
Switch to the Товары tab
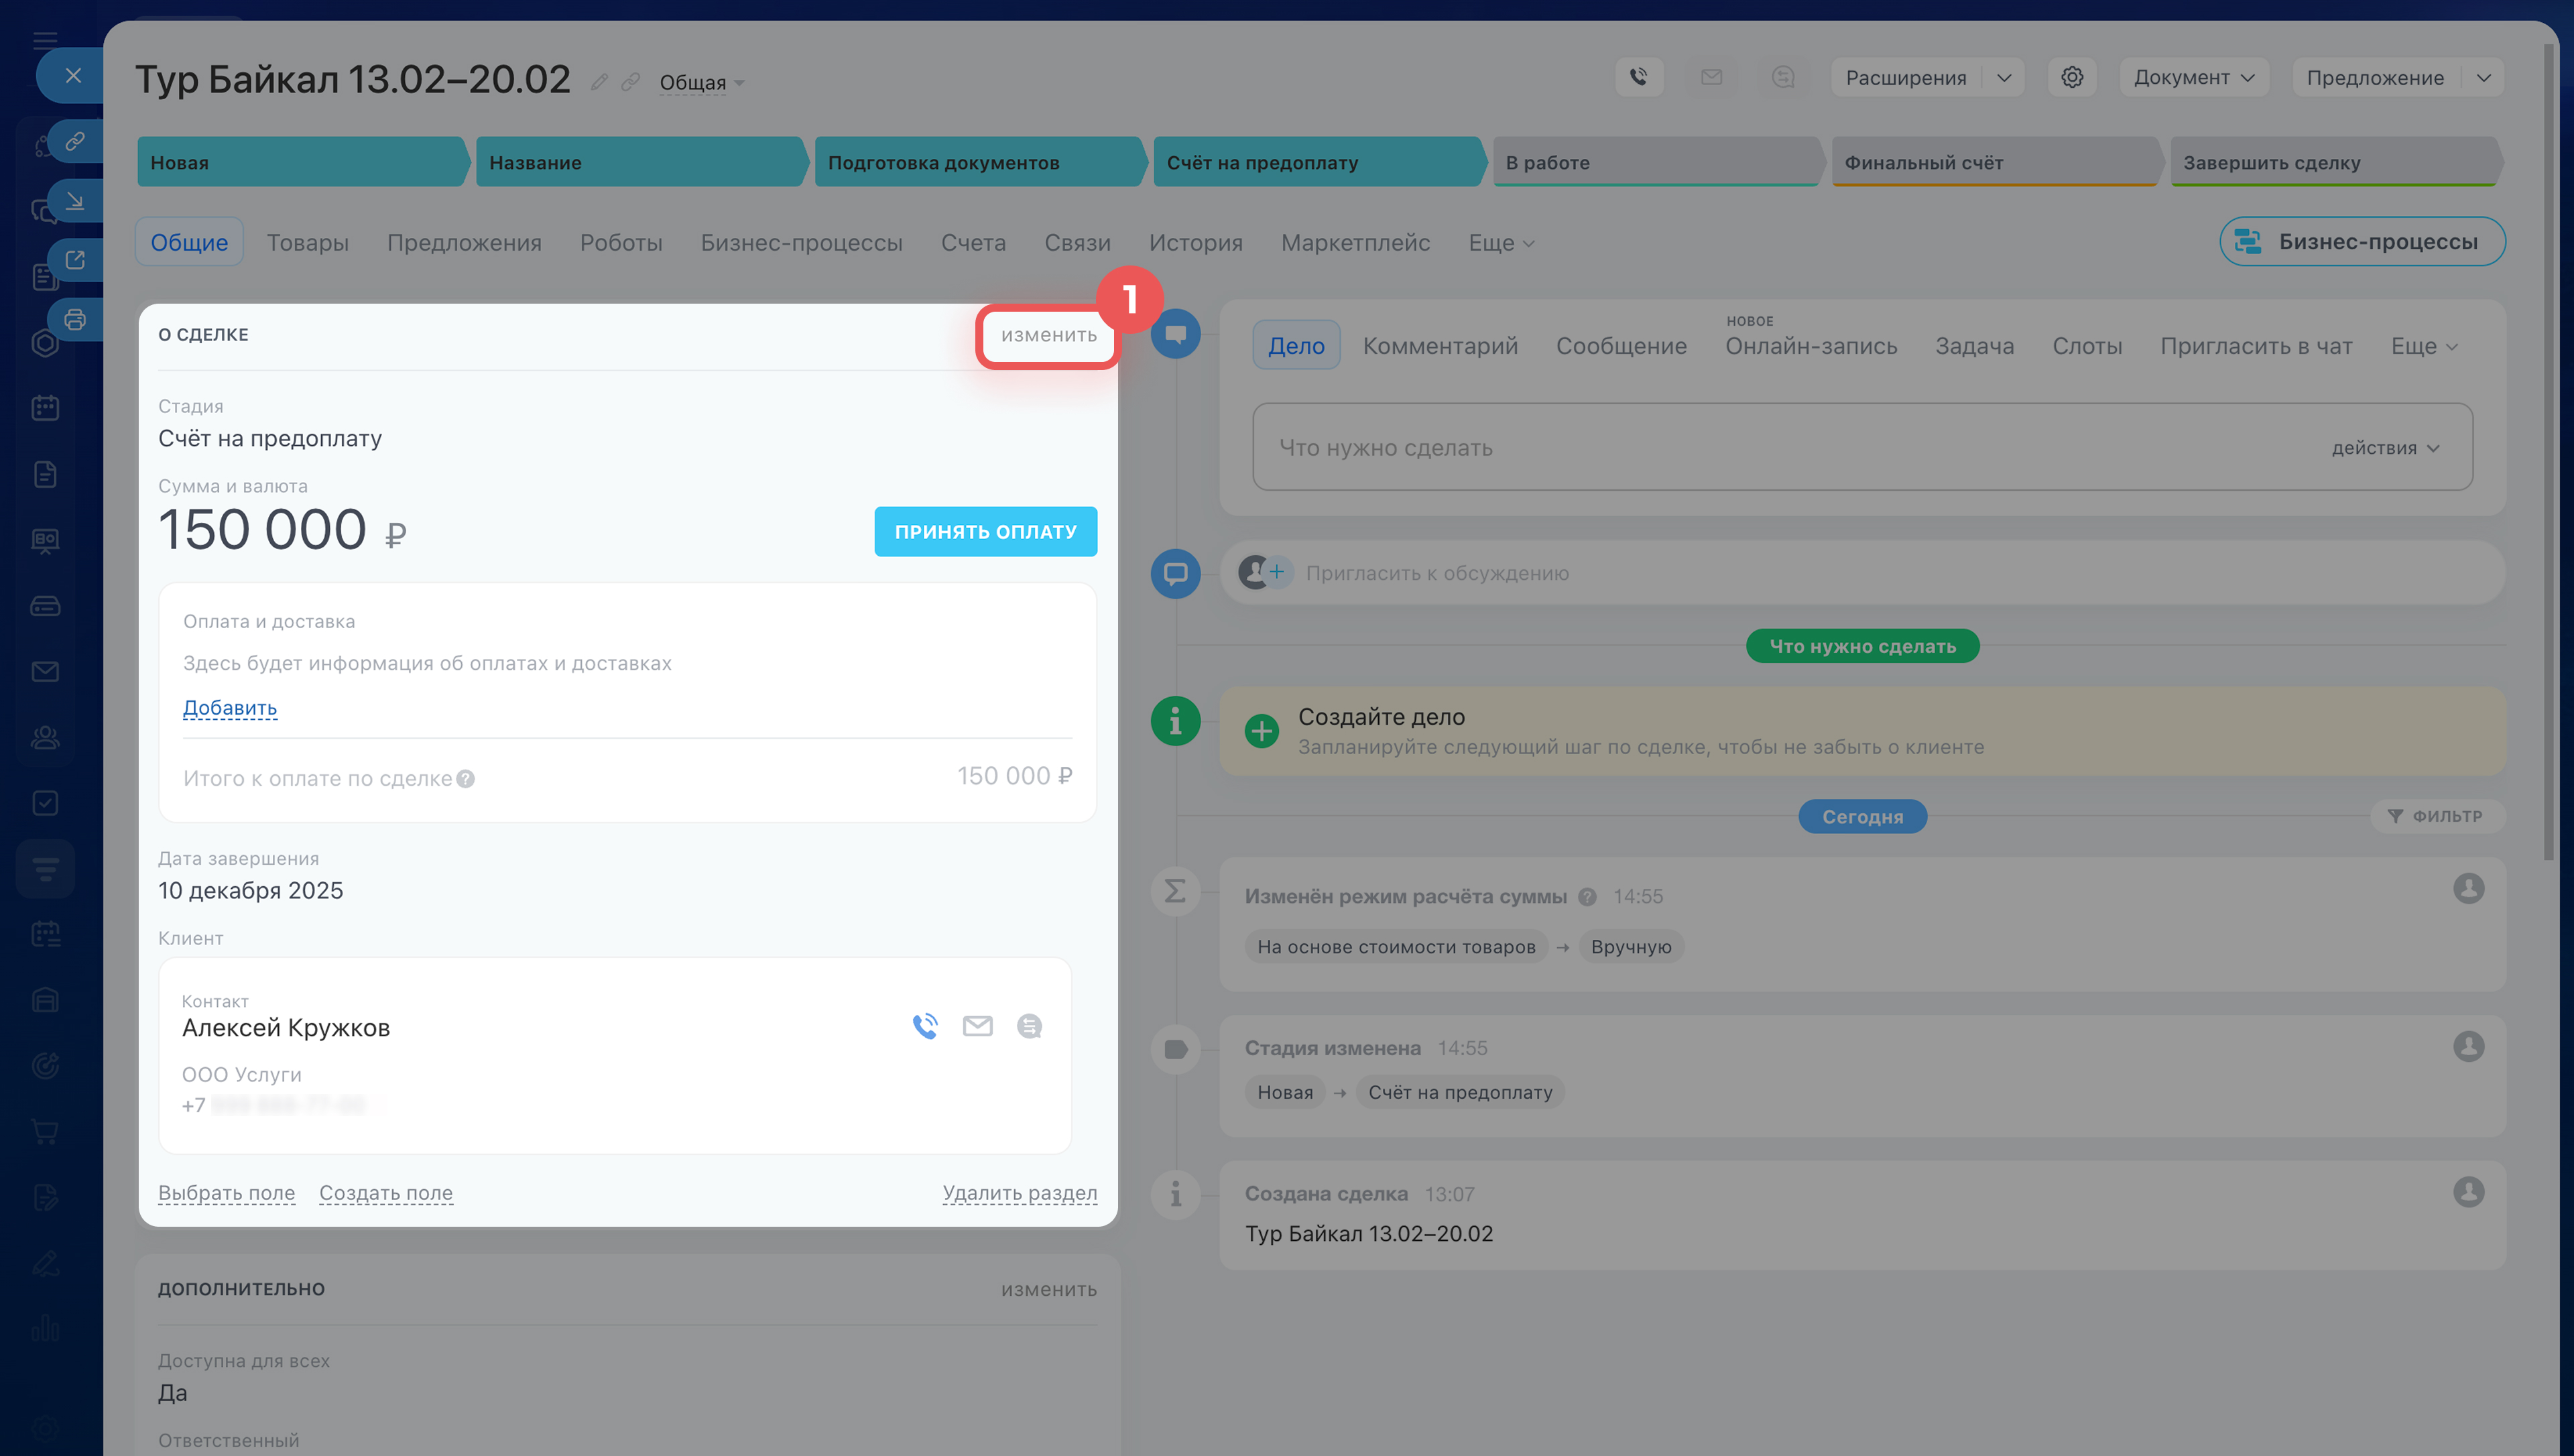307,243
